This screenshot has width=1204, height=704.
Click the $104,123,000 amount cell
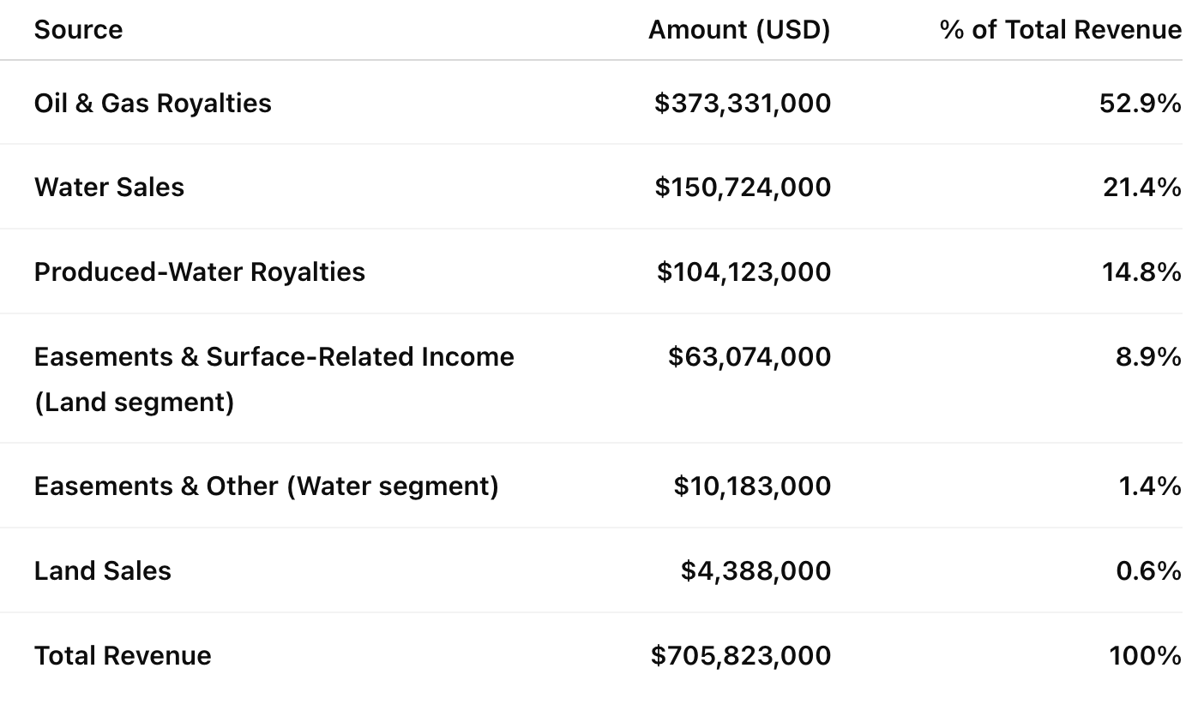(743, 272)
